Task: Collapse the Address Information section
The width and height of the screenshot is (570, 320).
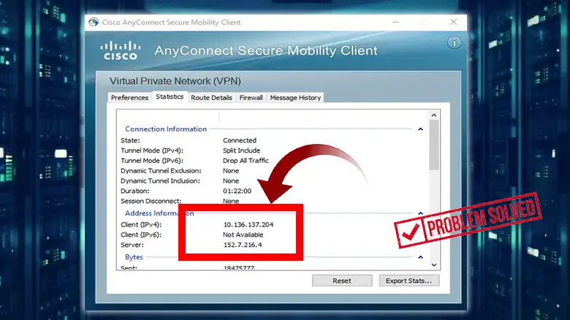Action: coord(421,213)
